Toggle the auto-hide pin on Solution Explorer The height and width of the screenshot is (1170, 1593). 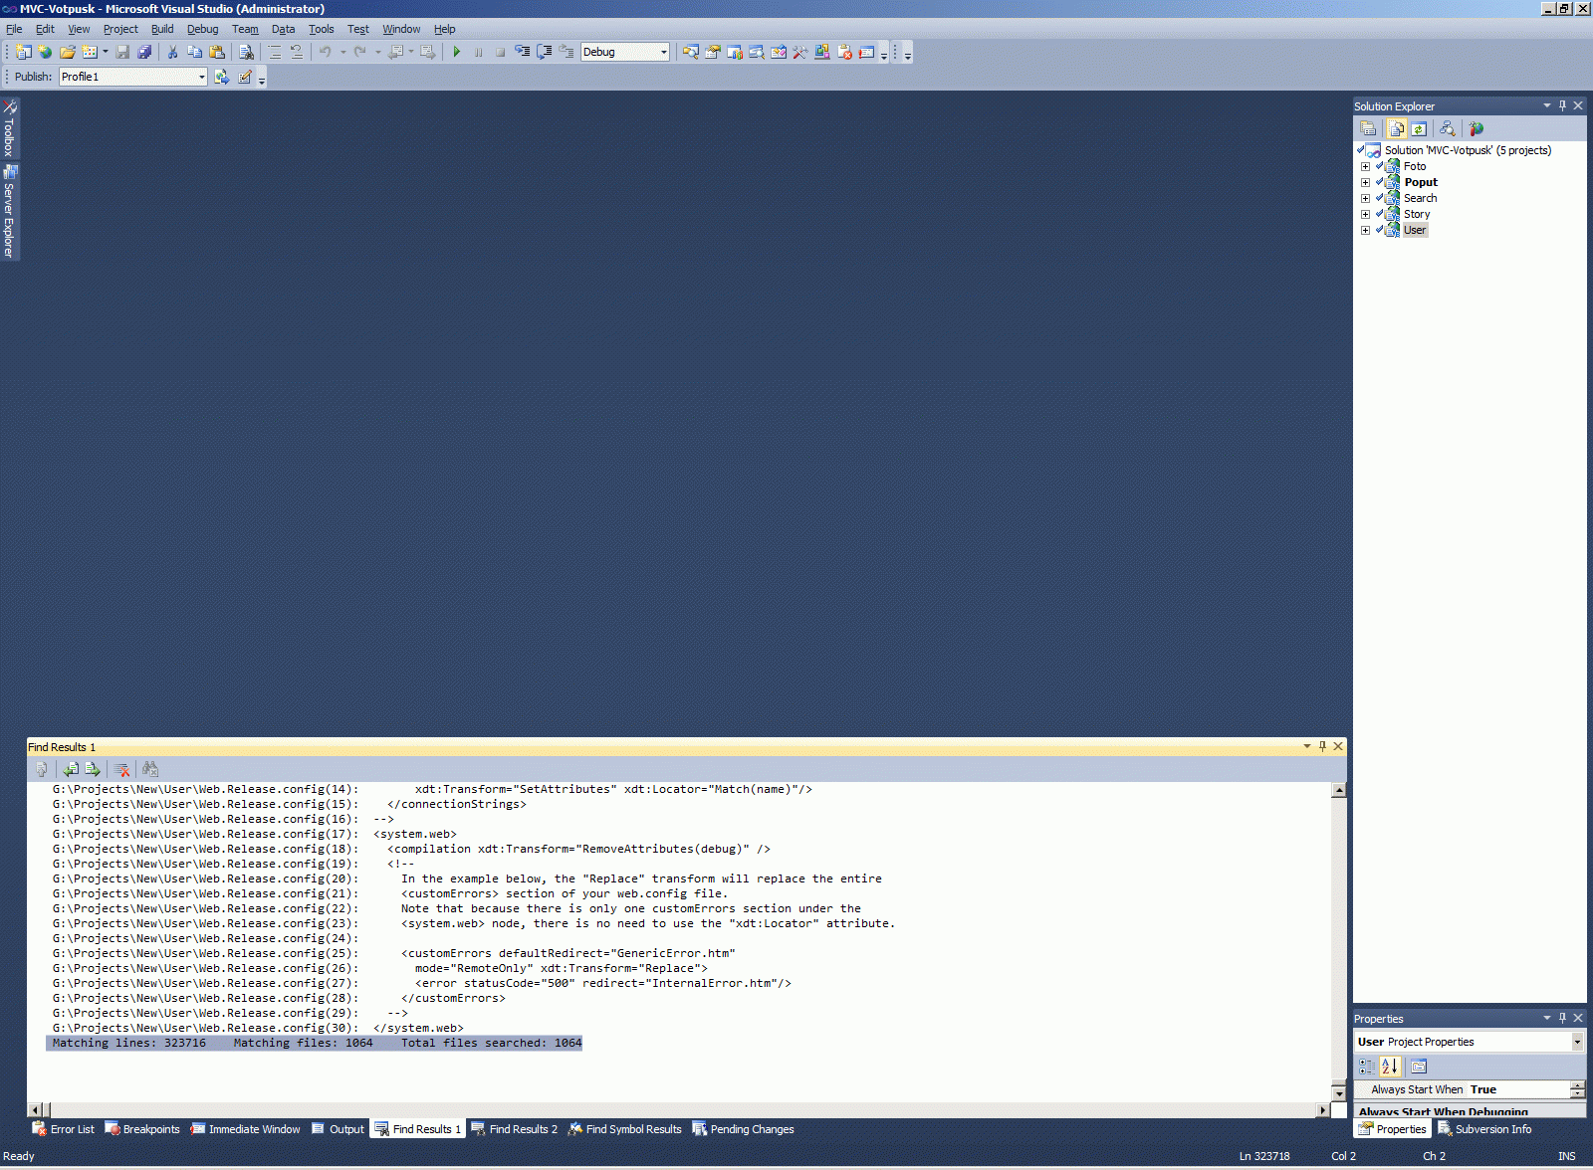(1562, 105)
